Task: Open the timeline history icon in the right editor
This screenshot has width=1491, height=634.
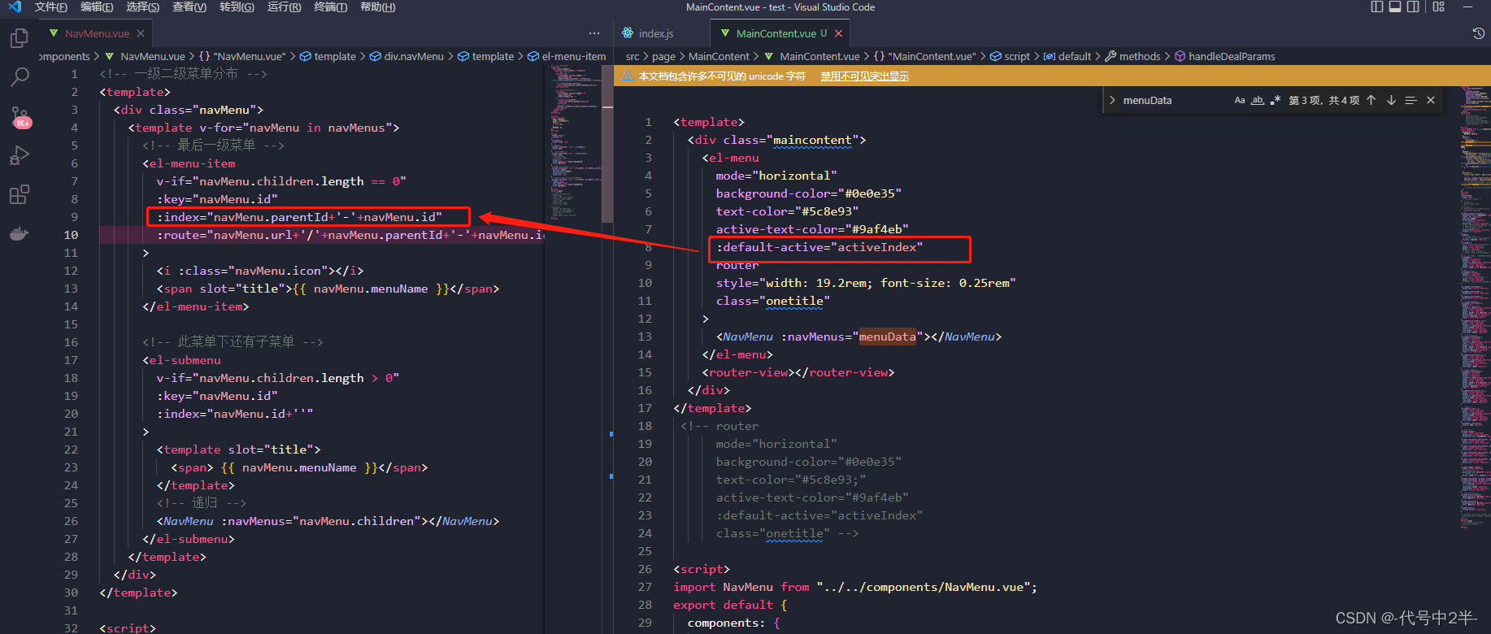Action: tap(1478, 33)
